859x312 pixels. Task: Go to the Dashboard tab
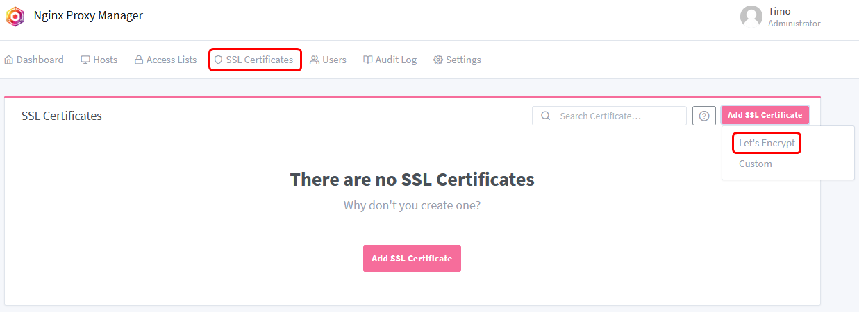(x=34, y=60)
